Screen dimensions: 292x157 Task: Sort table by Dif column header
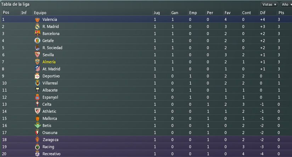coord(263,13)
